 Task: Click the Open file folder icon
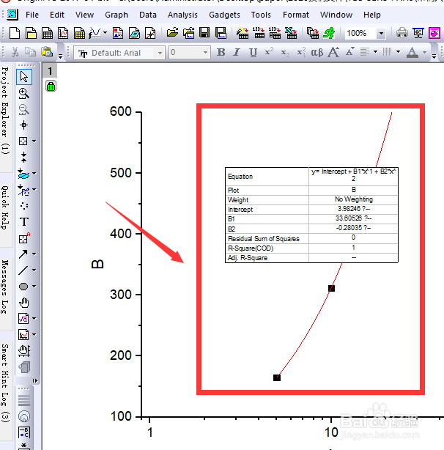pos(172,33)
